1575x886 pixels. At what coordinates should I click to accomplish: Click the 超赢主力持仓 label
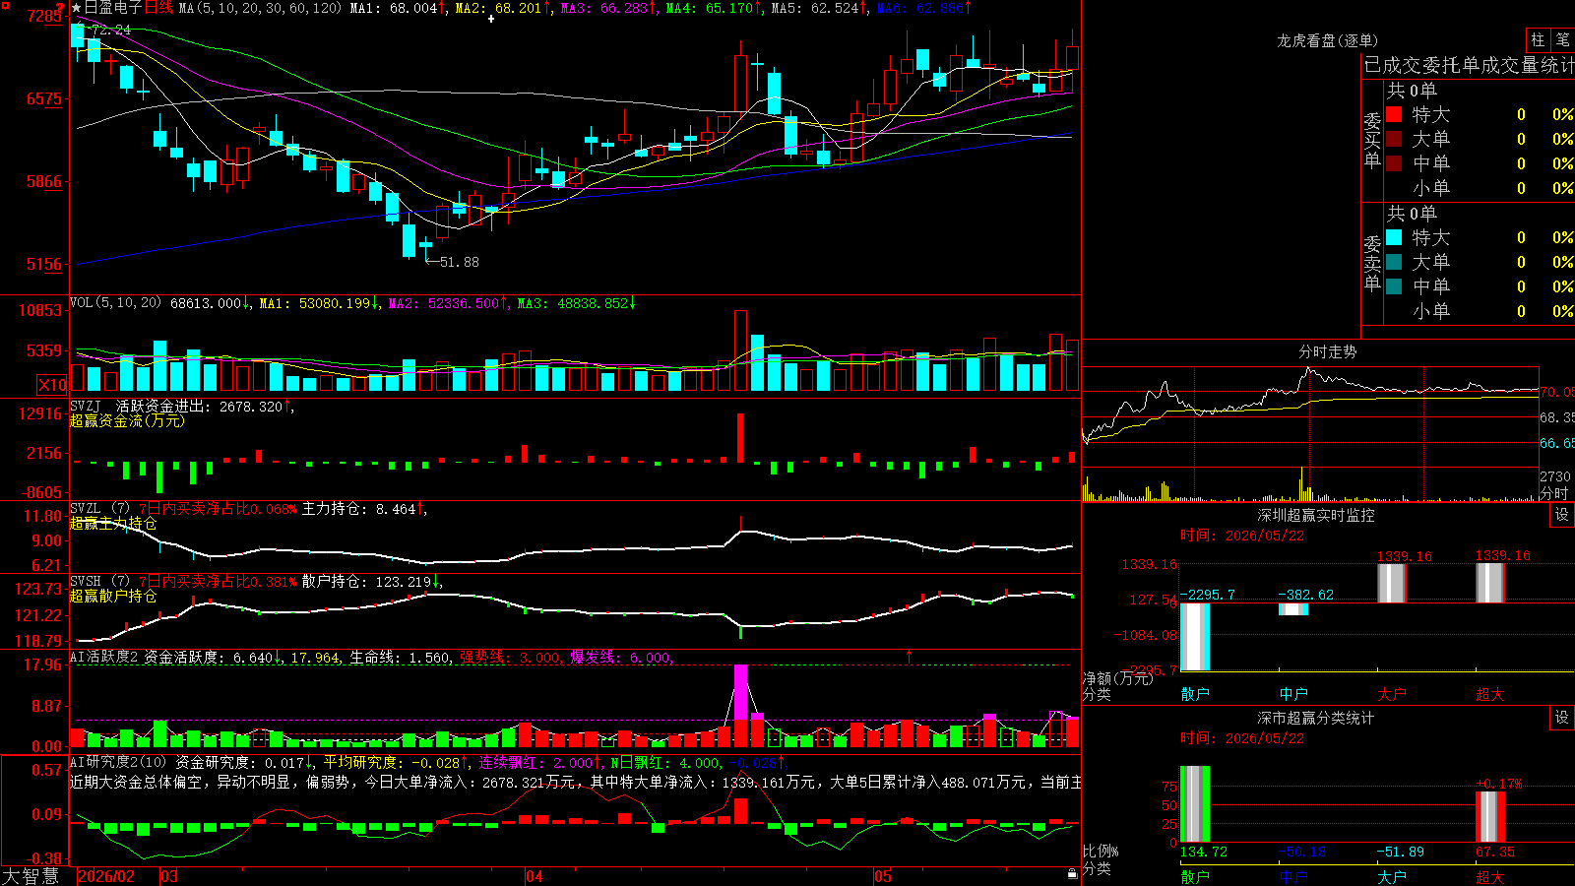click(113, 523)
